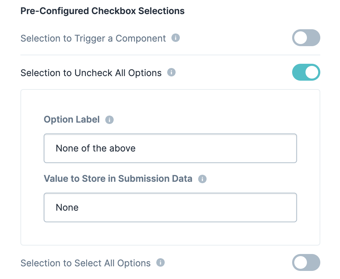This screenshot has height=279, width=340.
Task: Click the Option Label heading text
Action: tap(72, 119)
